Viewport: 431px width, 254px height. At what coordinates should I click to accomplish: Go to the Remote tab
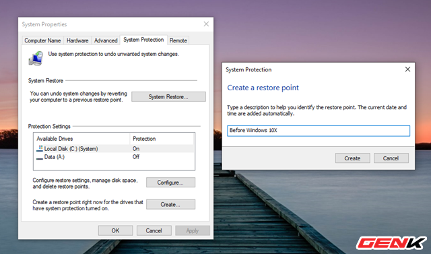click(178, 40)
